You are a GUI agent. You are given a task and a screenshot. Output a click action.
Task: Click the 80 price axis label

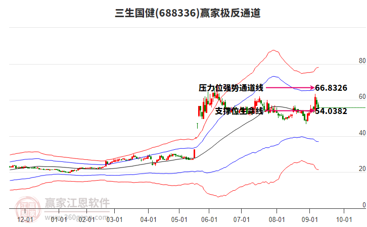[362, 61]
